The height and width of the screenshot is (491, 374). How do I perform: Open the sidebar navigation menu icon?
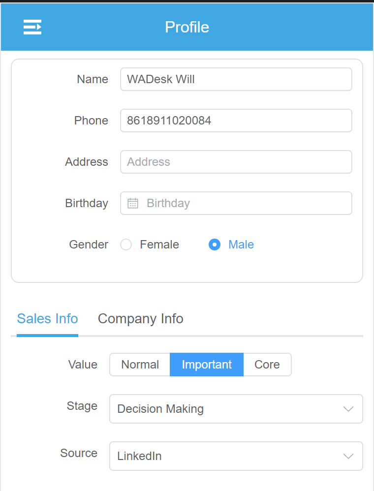tap(32, 27)
